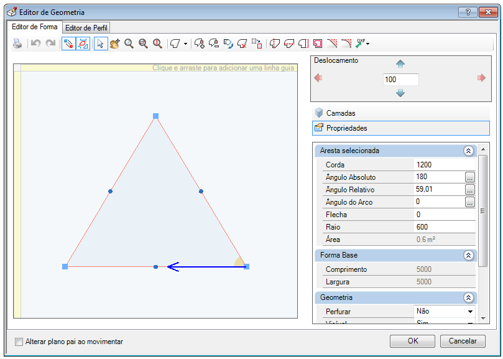The image size is (503, 359).
Task: Click the OK button
Action: pos(413,341)
